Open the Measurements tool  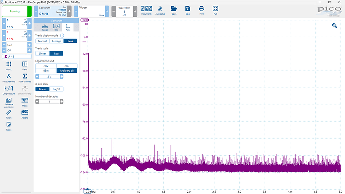click(x=9, y=78)
